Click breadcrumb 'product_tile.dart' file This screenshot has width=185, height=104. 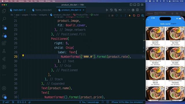pyautogui.click(x=60, y=15)
